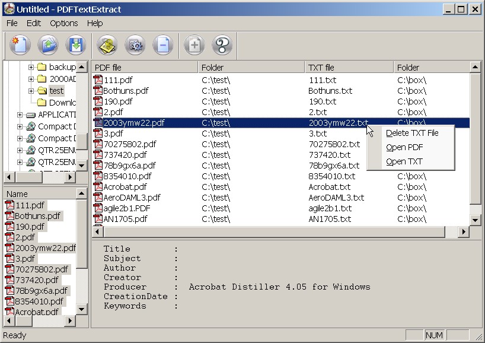Click the PDF icon beside agile2b1.PDF
The height and width of the screenshot is (343, 485).
[98, 208]
